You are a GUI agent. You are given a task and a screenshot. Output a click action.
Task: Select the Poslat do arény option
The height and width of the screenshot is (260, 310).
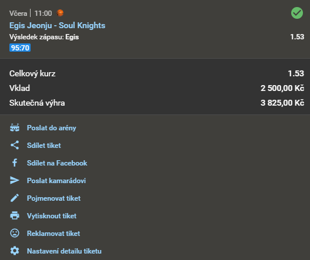coord(51,128)
